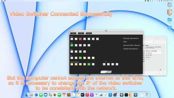This screenshot has height=98, width=174.
Task: Switch to the grey tab beside Switcher
Action: pos(109,72)
